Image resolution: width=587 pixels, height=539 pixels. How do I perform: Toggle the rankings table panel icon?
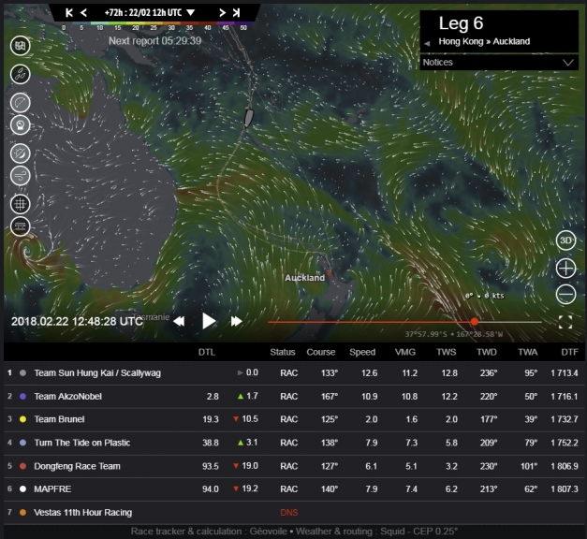click(x=21, y=226)
